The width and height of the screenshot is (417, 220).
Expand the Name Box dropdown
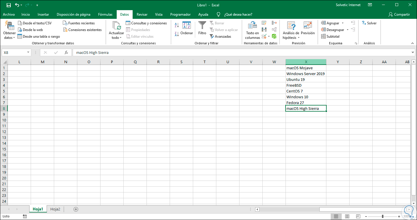point(28,52)
